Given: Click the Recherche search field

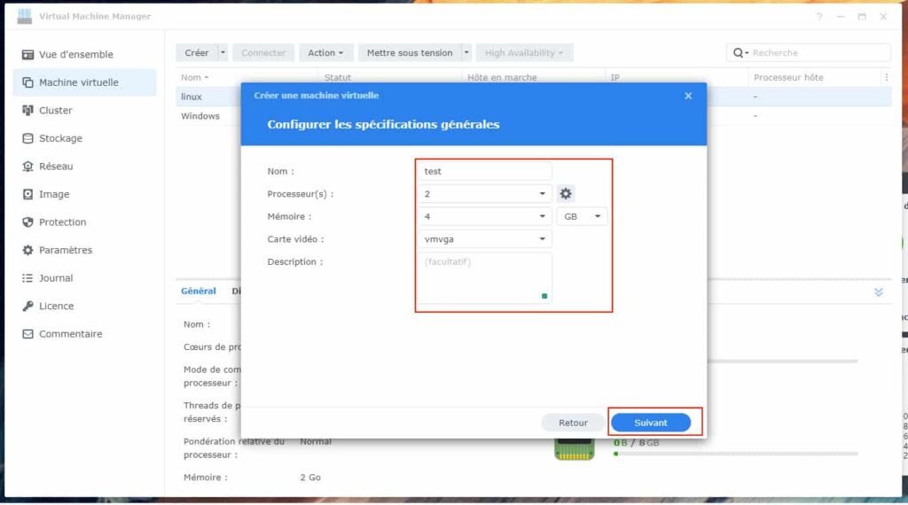Looking at the screenshot, I should click(809, 52).
